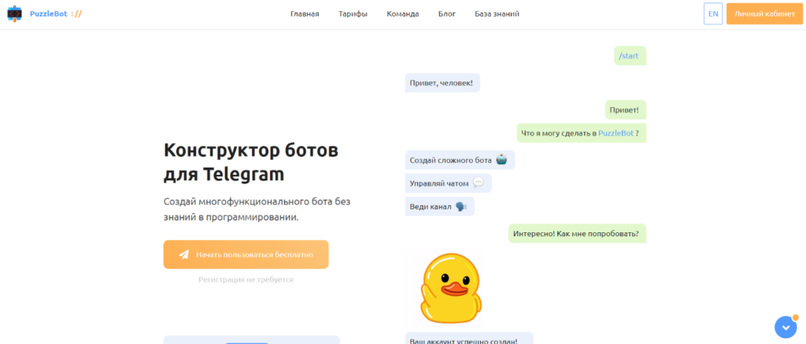Click the yellow duck sticker
This screenshot has width=806, height=344.
tap(450, 287)
